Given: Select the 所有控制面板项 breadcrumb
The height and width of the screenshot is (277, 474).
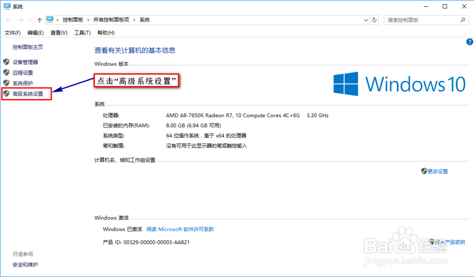Looking at the screenshot, I should [x=111, y=19].
